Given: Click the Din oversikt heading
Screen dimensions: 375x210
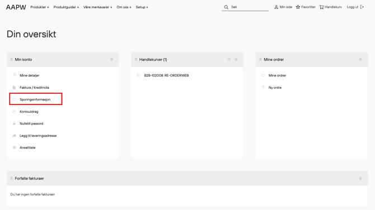Looking at the screenshot, I should click(x=31, y=34).
